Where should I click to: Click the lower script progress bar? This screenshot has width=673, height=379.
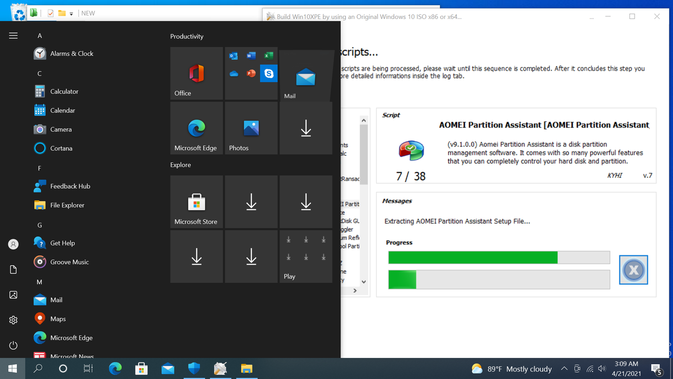coord(499,280)
